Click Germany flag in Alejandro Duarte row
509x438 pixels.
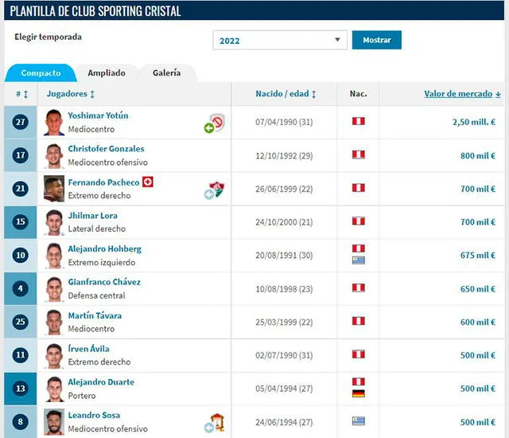(x=358, y=394)
